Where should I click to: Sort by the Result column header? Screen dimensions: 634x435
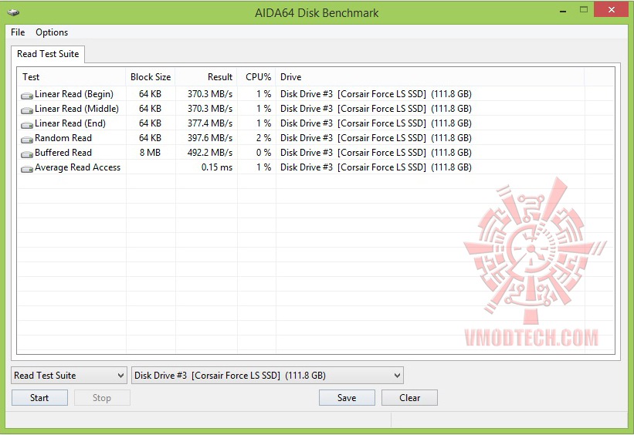click(206, 76)
